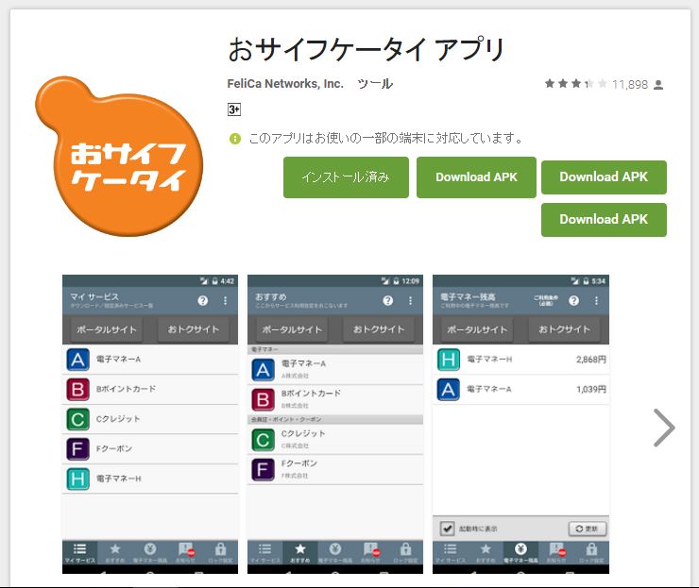The width and height of the screenshot is (699, 588).
Task: Click the upper-right Download APK button
Action: point(604,176)
